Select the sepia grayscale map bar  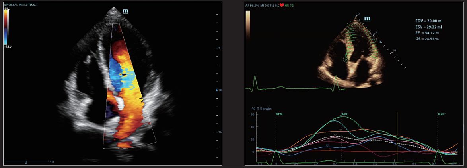248,25
